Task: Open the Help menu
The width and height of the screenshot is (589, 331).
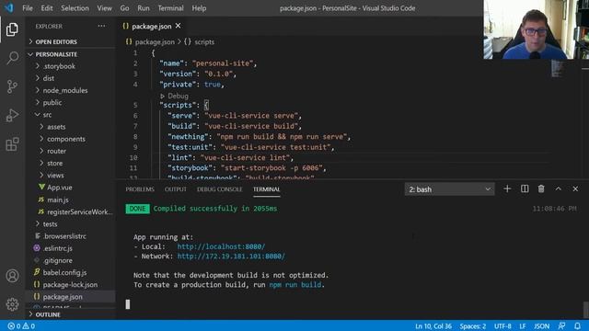Action: (199, 8)
